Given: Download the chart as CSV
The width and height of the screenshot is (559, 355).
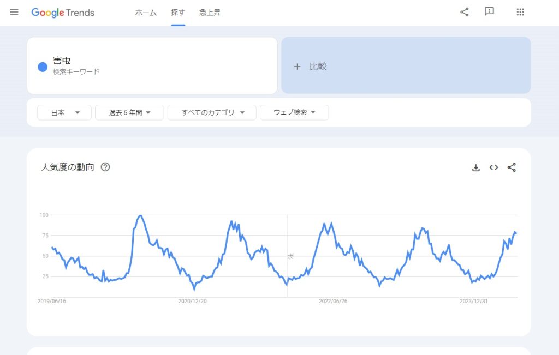Looking at the screenshot, I should 476,167.
